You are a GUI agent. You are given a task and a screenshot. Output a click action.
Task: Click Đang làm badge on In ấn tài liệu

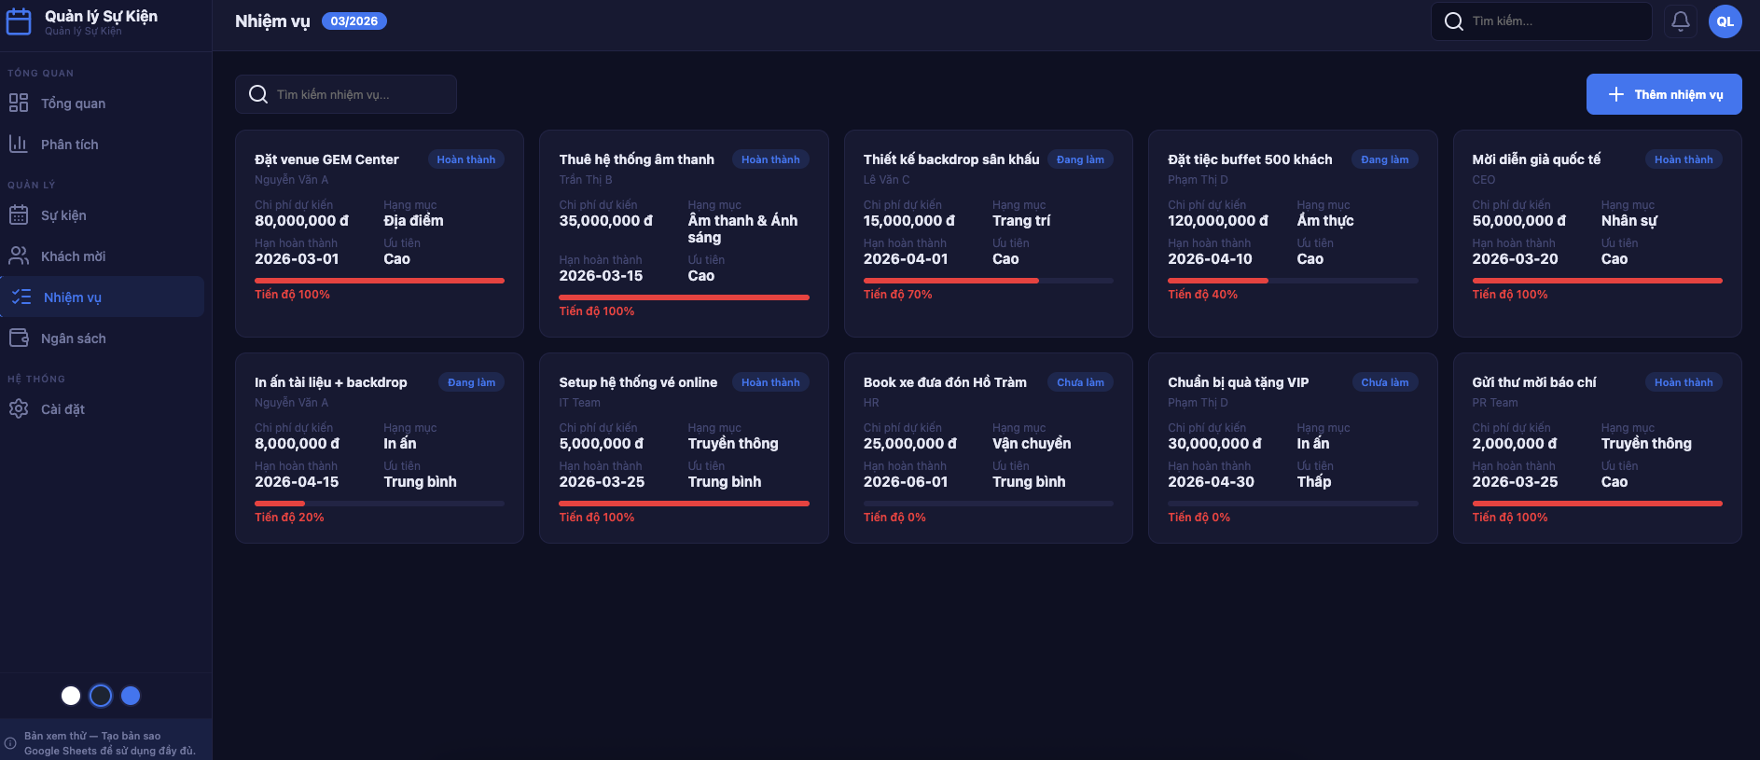471,382
